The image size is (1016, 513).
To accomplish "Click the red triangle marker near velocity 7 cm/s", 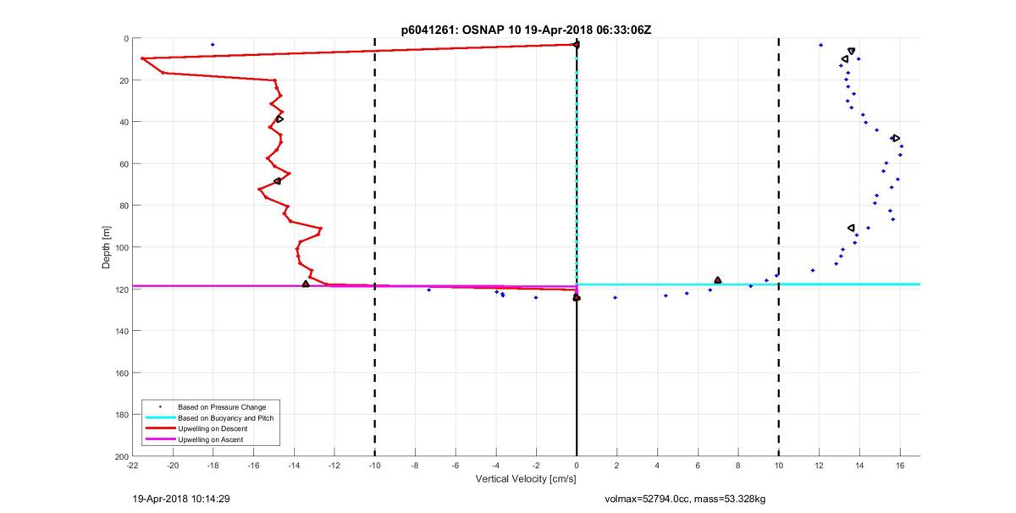I will click(718, 279).
